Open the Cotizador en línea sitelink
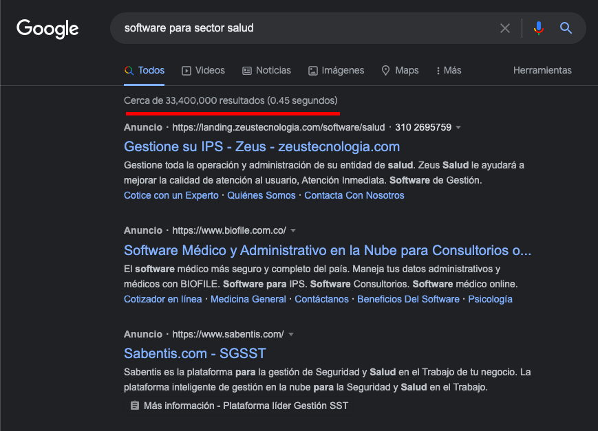 [x=163, y=299]
